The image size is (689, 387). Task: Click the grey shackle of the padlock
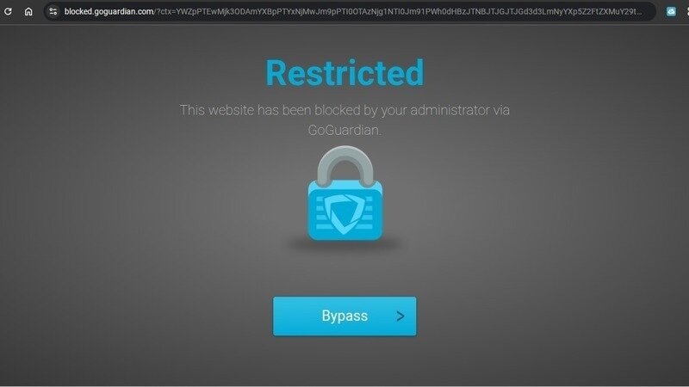(345, 165)
